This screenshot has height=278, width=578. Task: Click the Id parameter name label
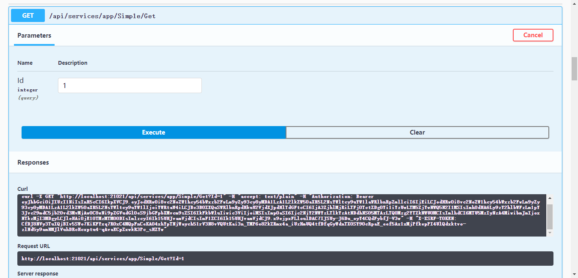20,81
